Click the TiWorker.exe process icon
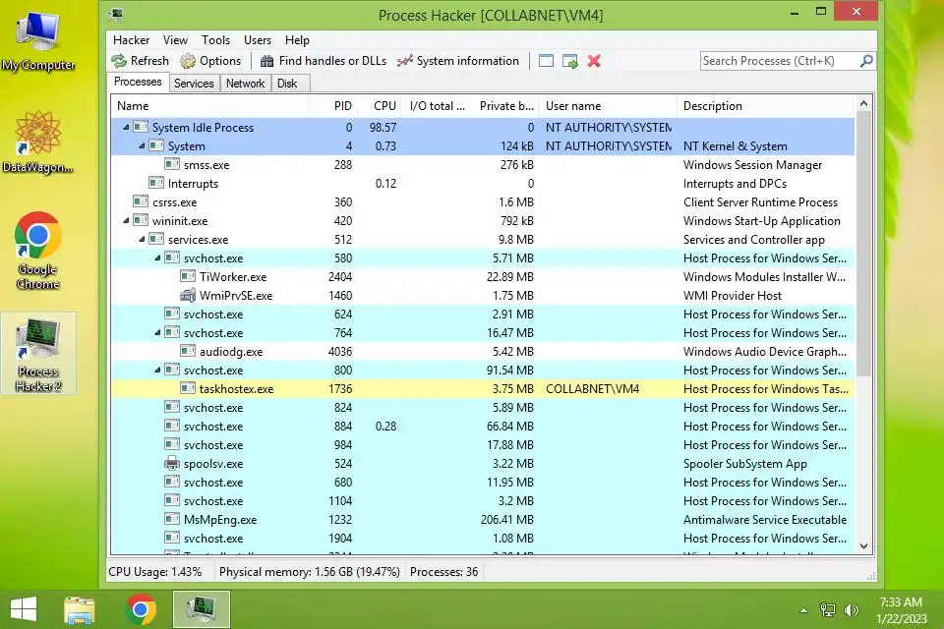Image resolution: width=944 pixels, height=629 pixels. pos(188,277)
